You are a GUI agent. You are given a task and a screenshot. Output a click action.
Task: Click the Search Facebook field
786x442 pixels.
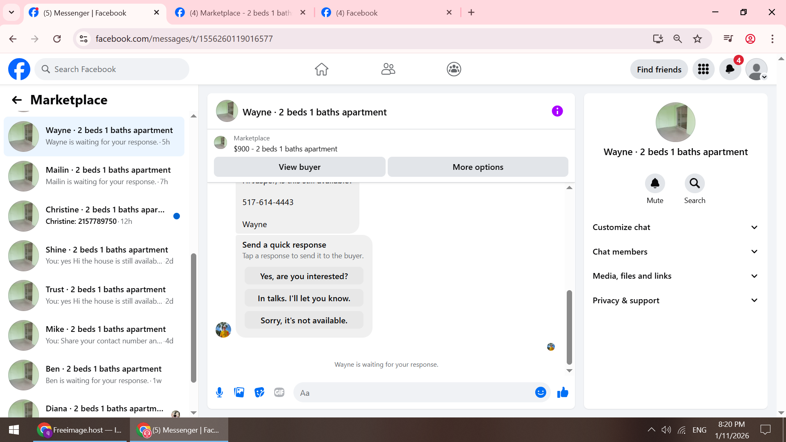112,70
